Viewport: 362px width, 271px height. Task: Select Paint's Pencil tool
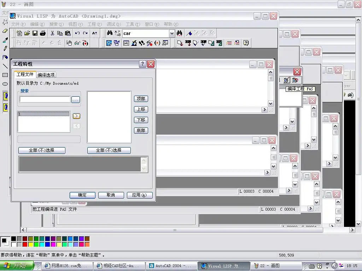click(x=5, y=48)
